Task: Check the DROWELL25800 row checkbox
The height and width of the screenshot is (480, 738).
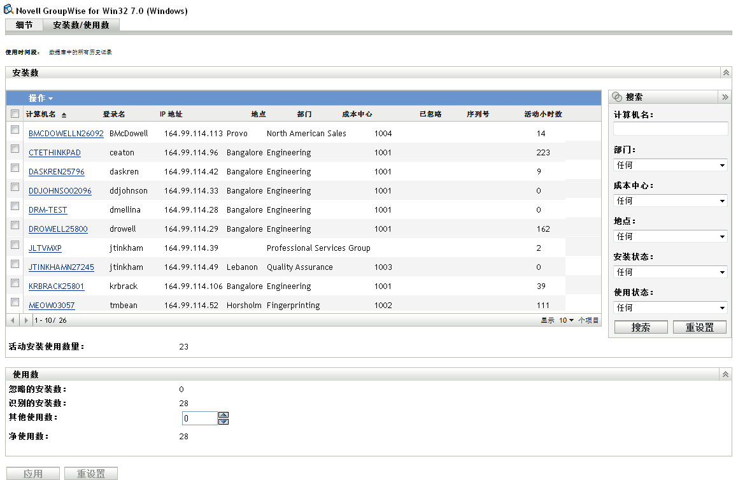Action: (15, 225)
